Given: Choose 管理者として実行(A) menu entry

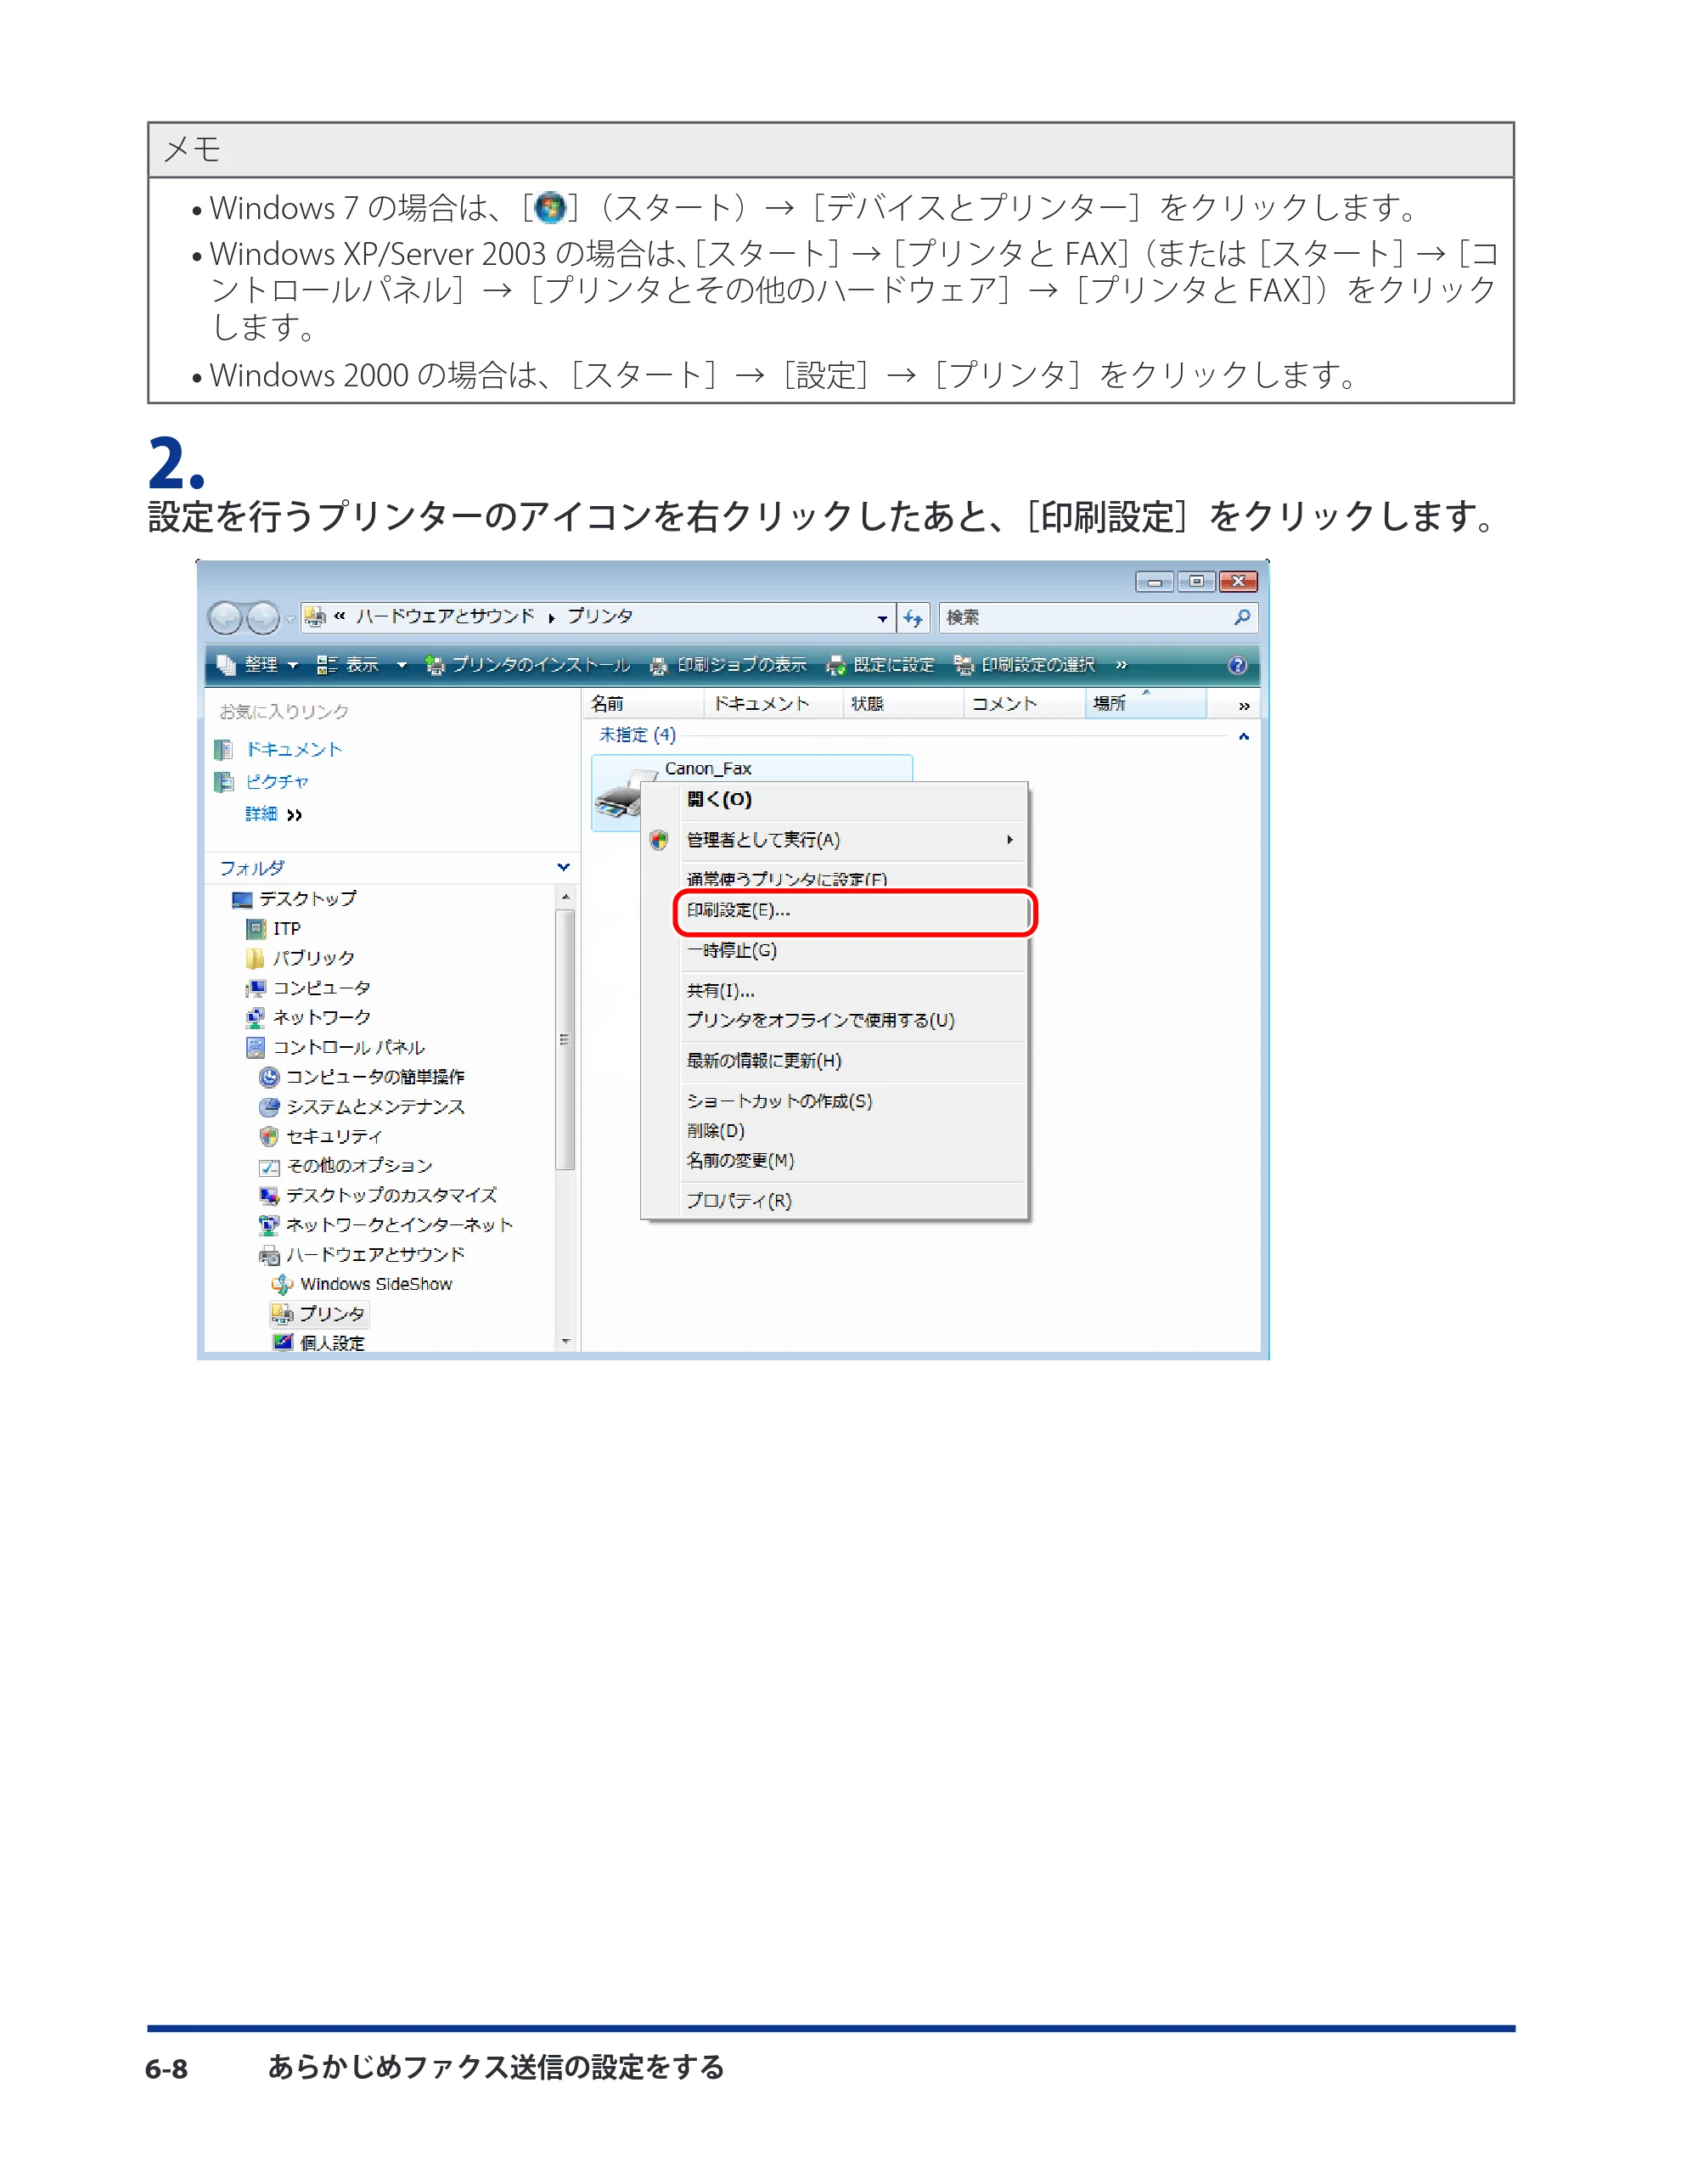Looking at the screenshot, I should coord(853,840).
